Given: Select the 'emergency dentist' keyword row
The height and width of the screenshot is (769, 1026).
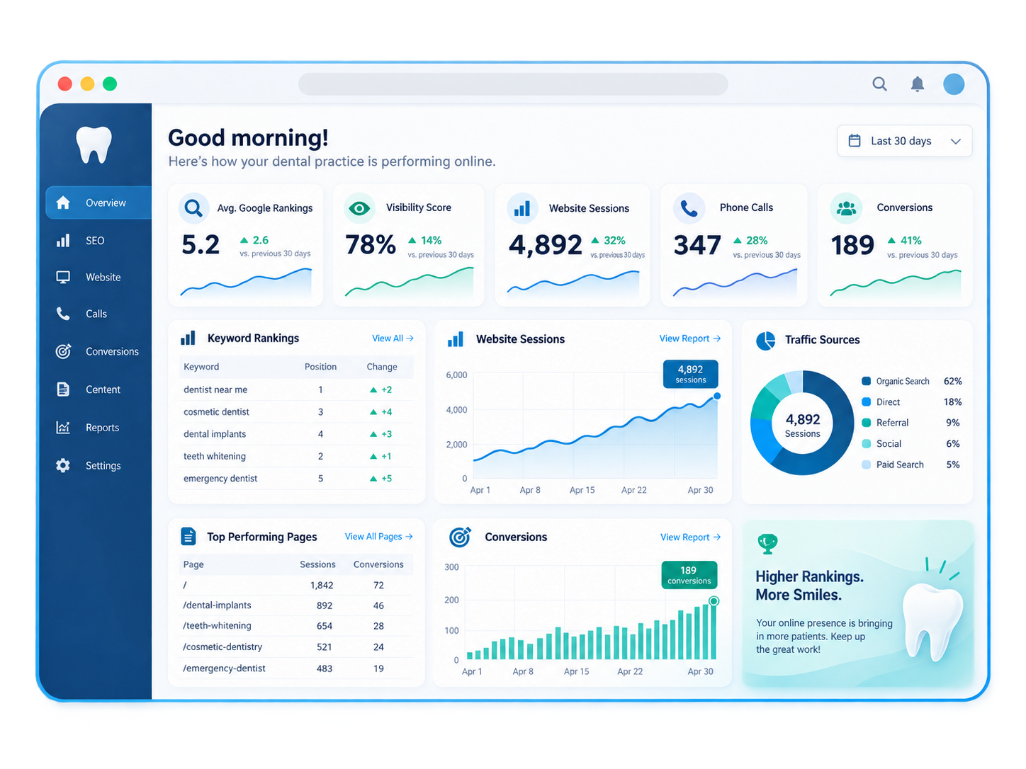Looking at the screenshot, I should click(296, 478).
